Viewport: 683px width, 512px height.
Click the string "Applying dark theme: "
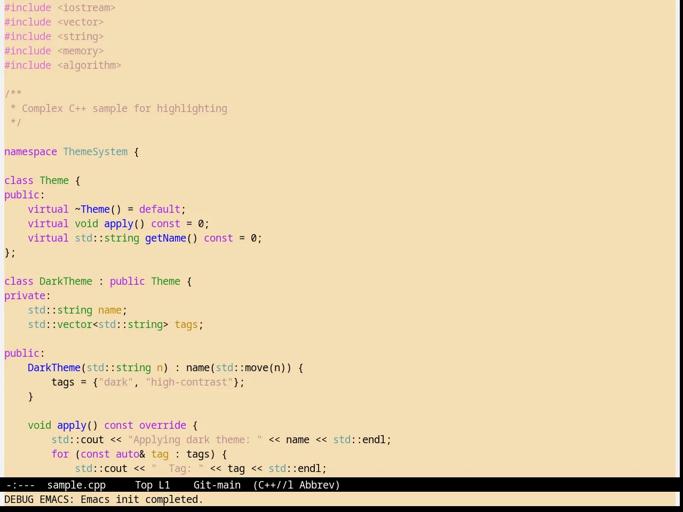coord(195,439)
